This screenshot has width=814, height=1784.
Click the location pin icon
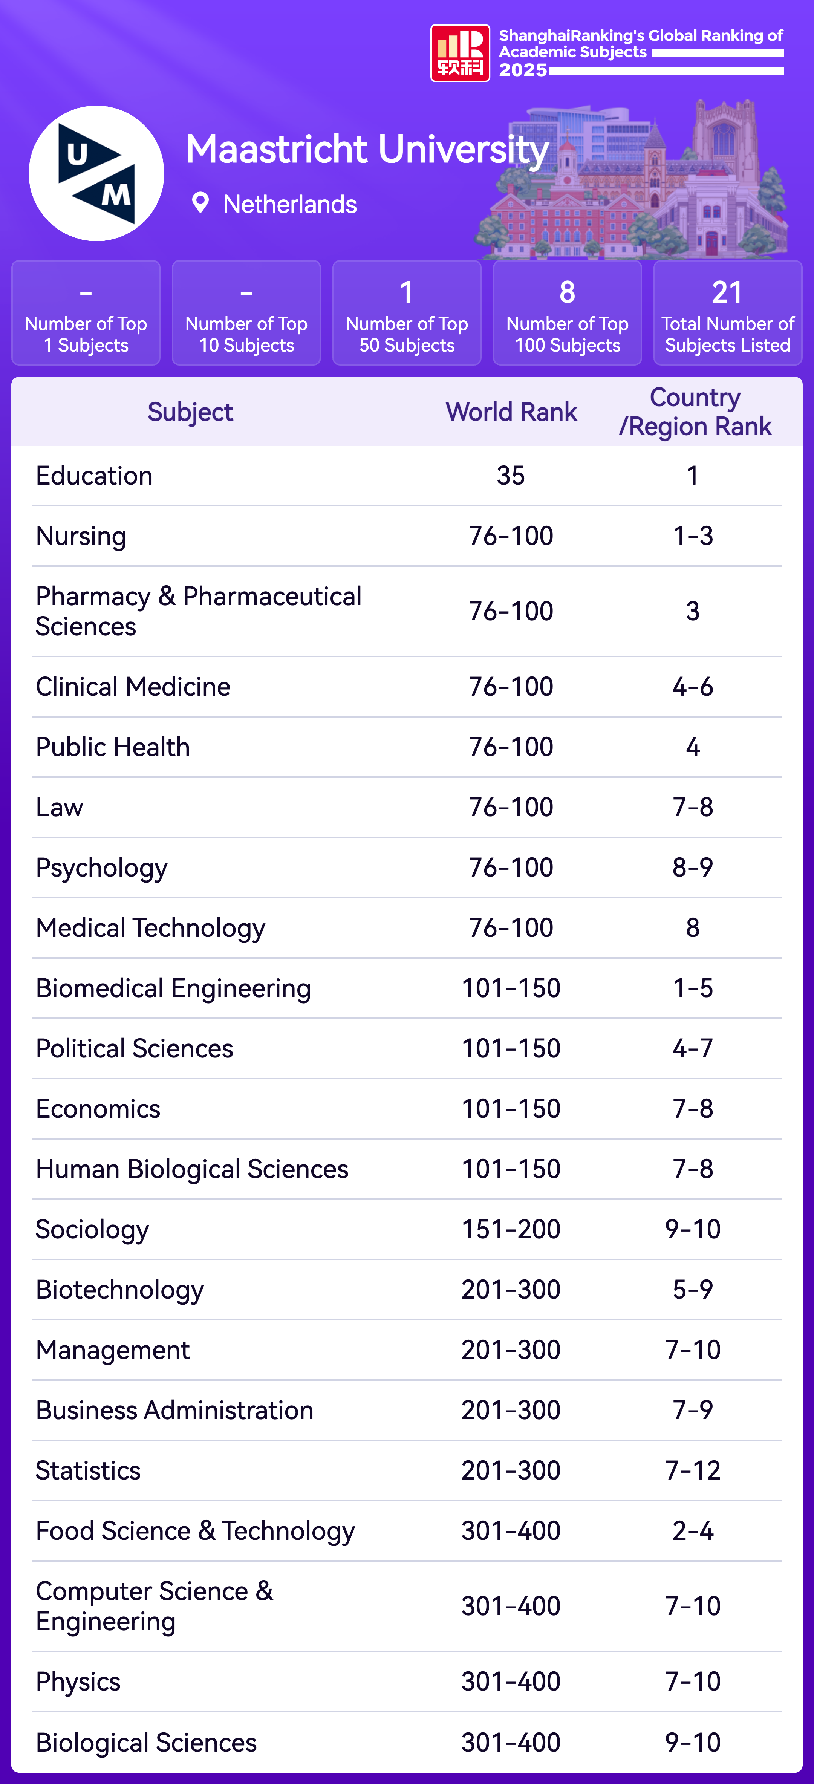[x=200, y=203]
